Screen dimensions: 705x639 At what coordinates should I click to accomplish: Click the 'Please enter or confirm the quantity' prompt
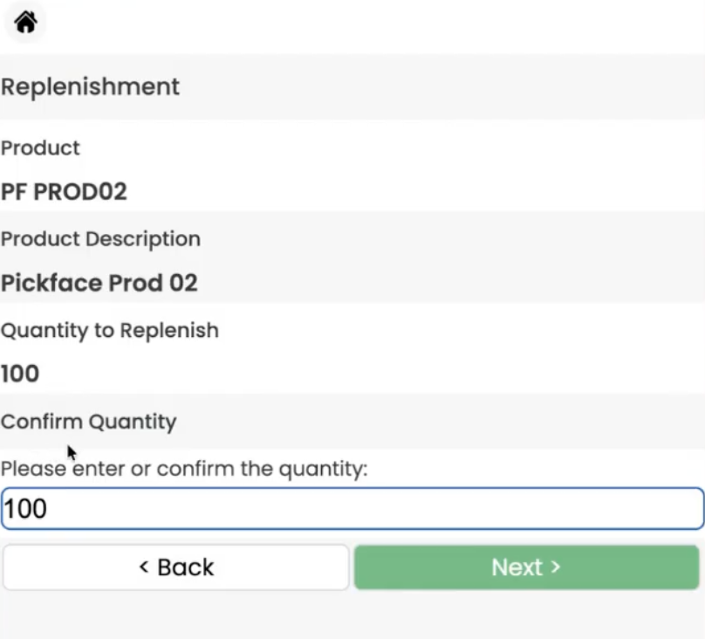click(184, 469)
